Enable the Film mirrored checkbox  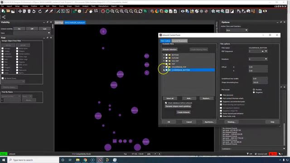[x=221, y=95]
